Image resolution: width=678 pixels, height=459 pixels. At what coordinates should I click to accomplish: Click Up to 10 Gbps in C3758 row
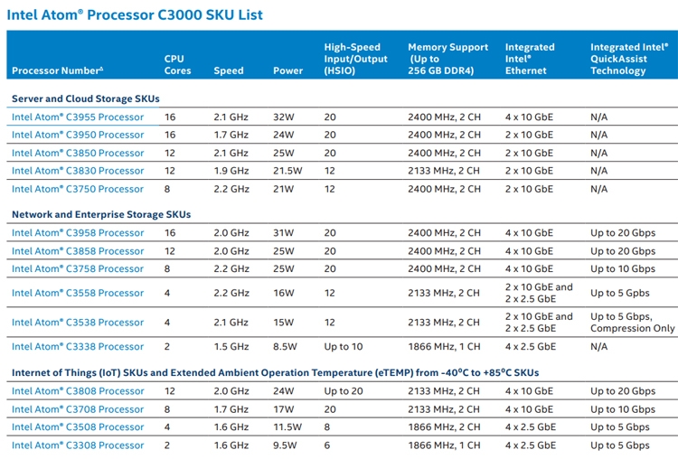point(623,269)
